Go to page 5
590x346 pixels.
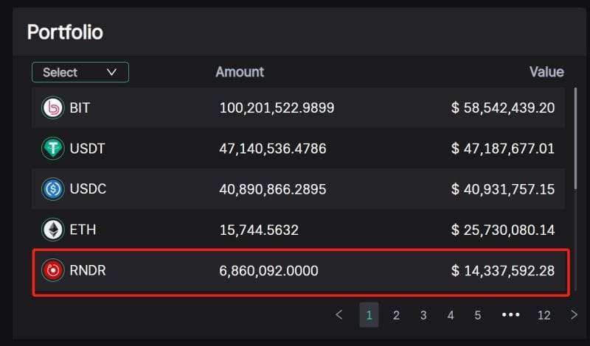477,315
